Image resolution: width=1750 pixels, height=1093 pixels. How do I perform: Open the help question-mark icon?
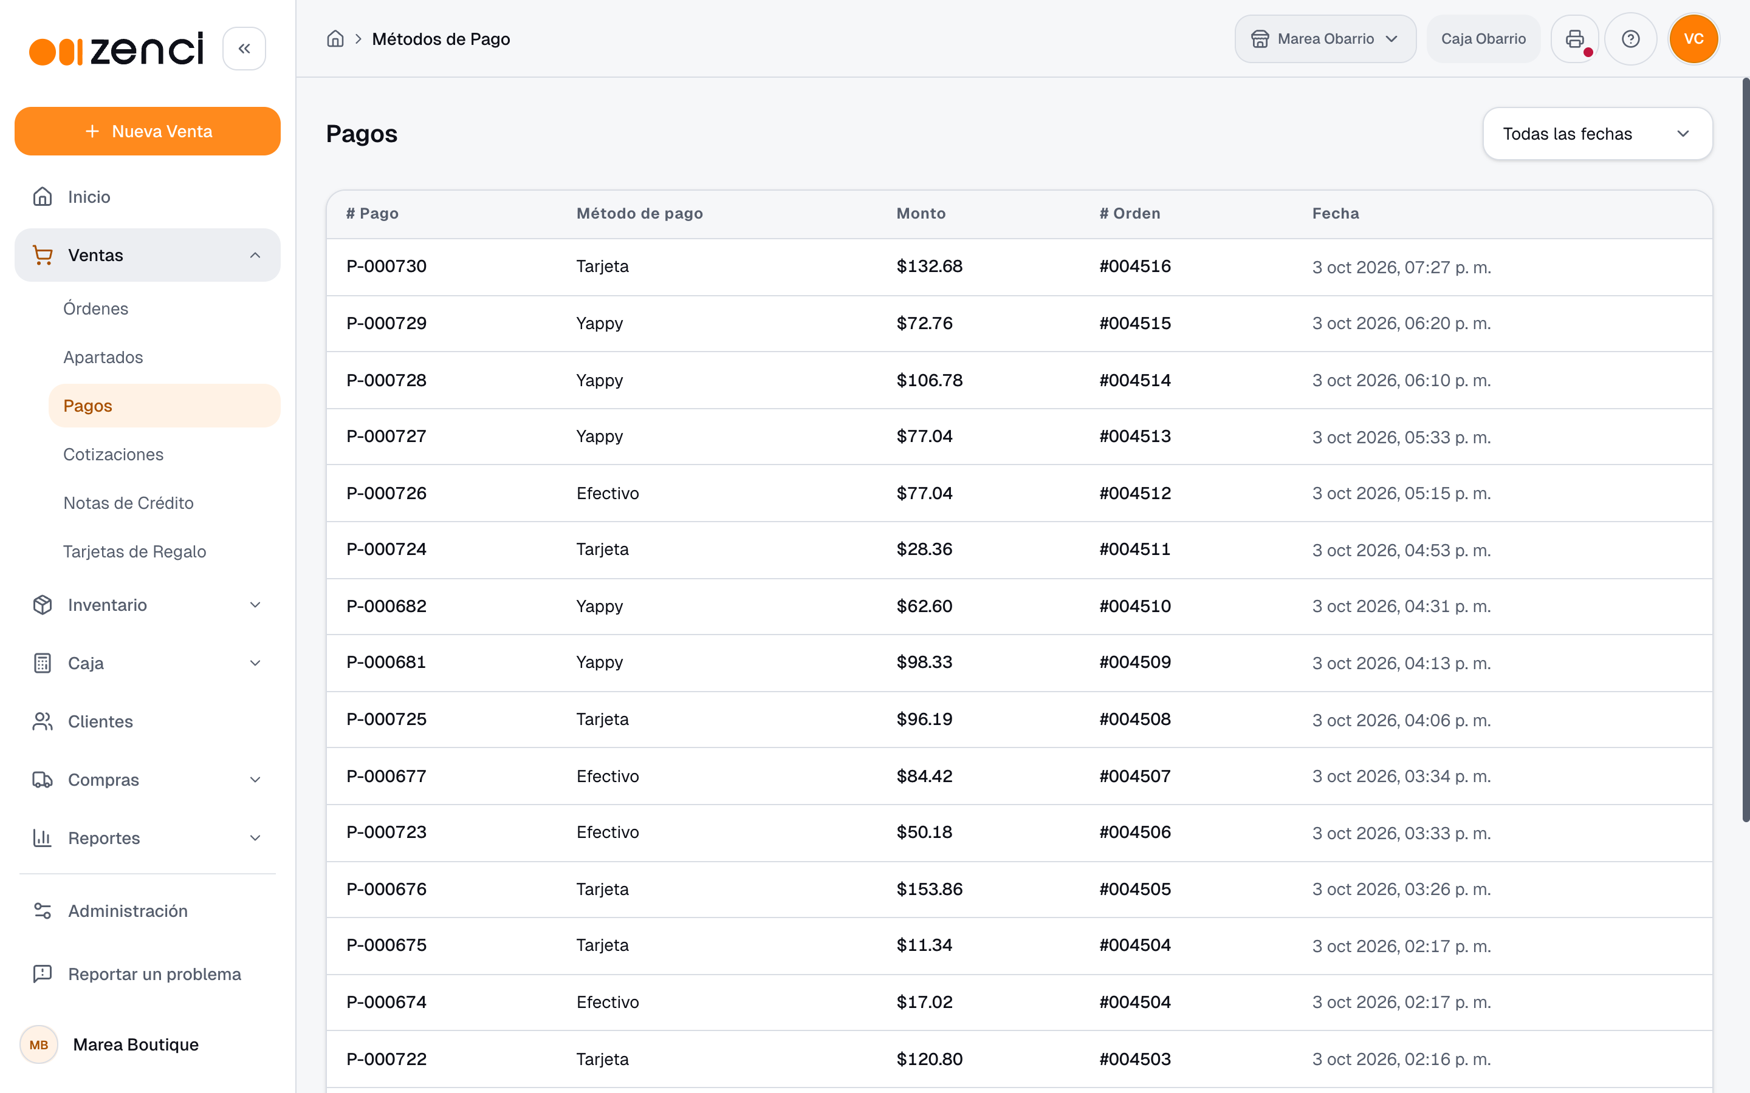point(1630,39)
